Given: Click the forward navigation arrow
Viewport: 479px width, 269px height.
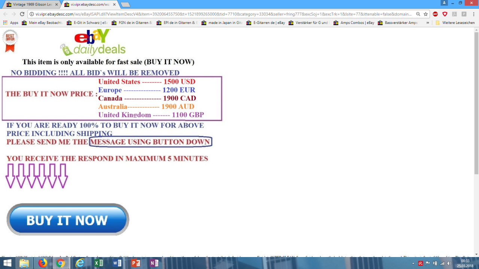Looking at the screenshot, I should pos(14,14).
